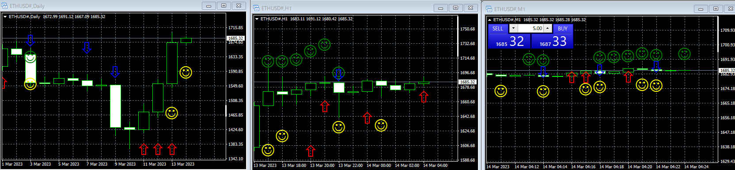Decrease trade volume with down arrow
735x170 pixels.
[x=513, y=28]
